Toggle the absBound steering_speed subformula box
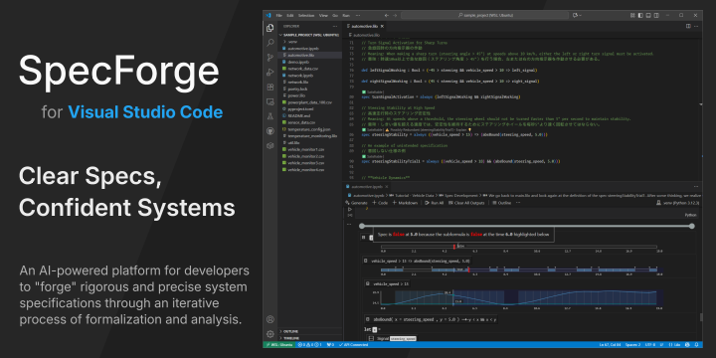This screenshot has width=716, height=358. coord(368,319)
